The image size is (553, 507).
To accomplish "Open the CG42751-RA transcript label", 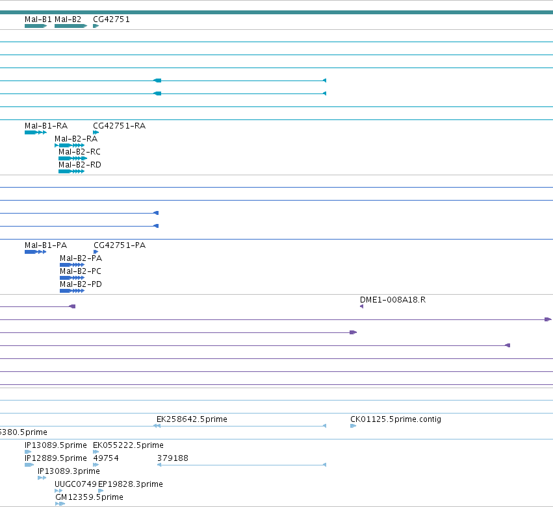I will [x=119, y=126].
